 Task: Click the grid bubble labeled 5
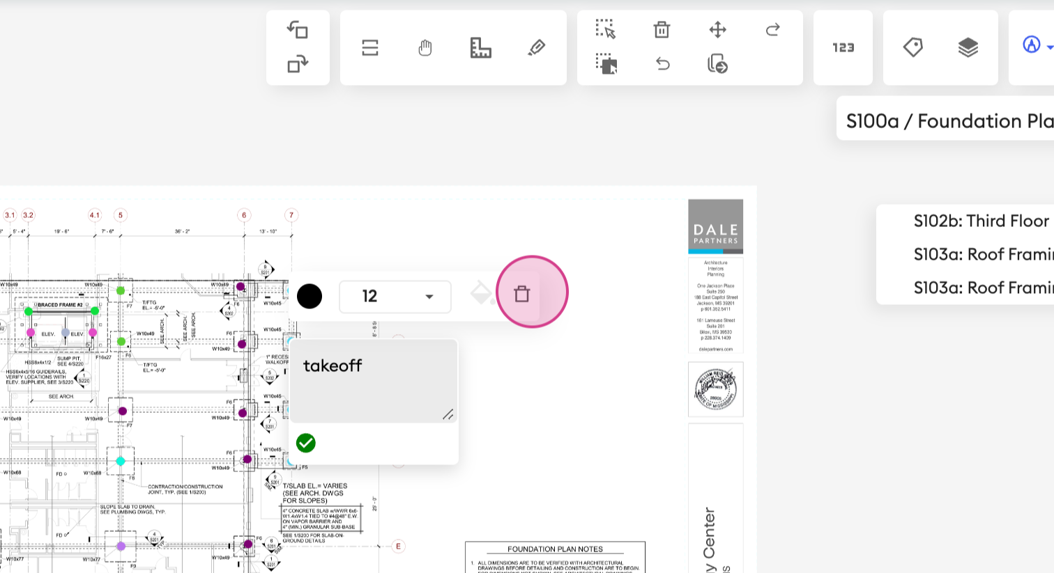[x=121, y=215]
